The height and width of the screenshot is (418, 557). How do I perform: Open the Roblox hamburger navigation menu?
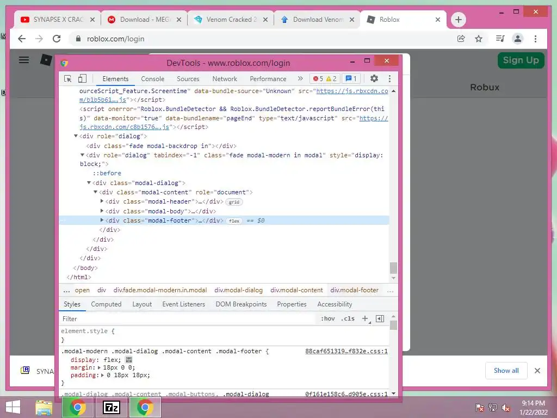(x=24, y=60)
